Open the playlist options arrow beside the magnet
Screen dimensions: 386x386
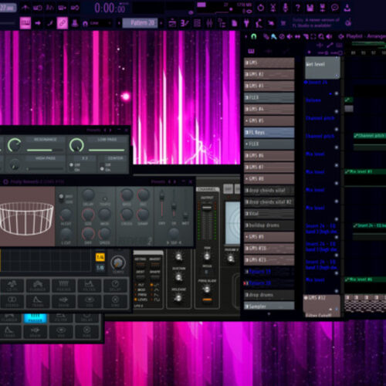(x=246, y=36)
